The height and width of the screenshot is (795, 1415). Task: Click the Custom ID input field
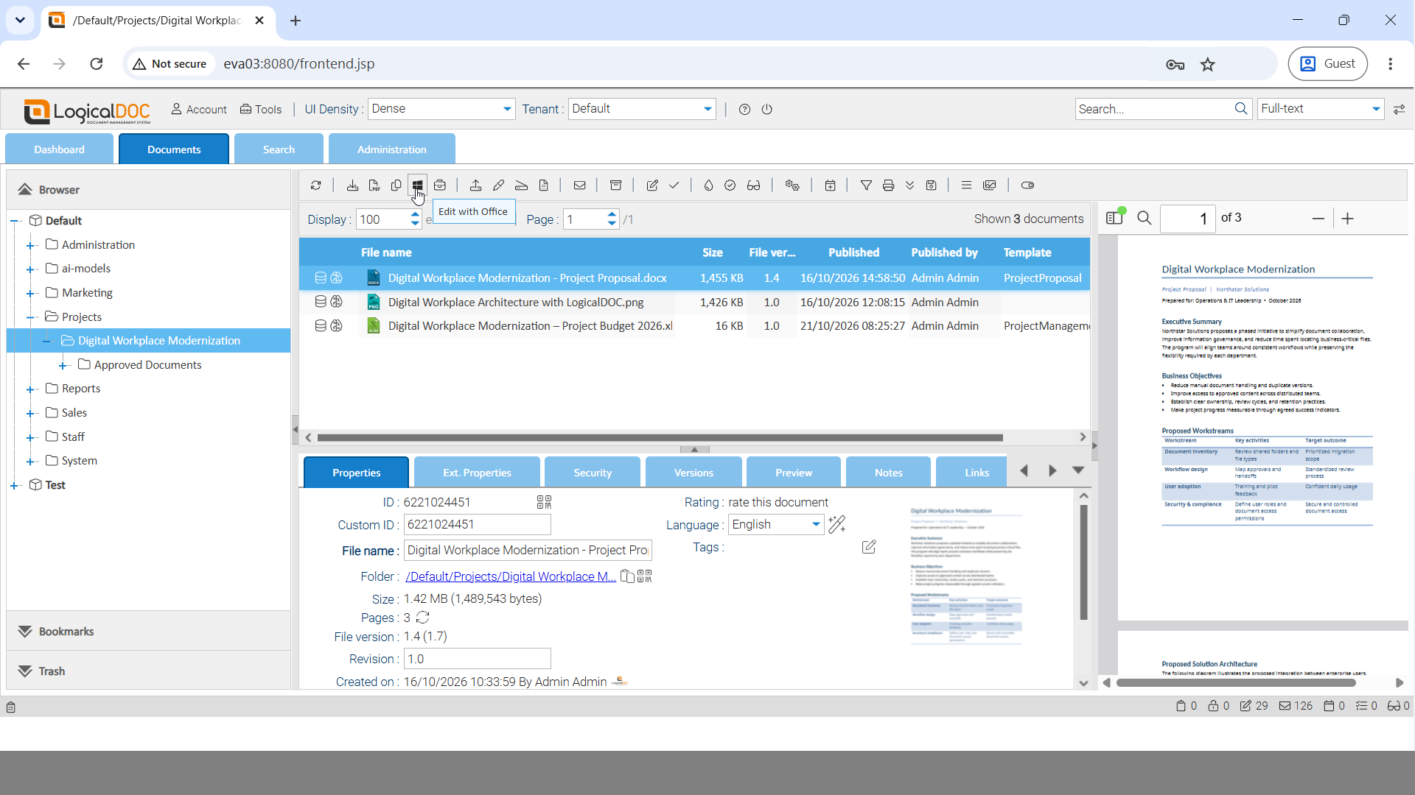coord(477,524)
